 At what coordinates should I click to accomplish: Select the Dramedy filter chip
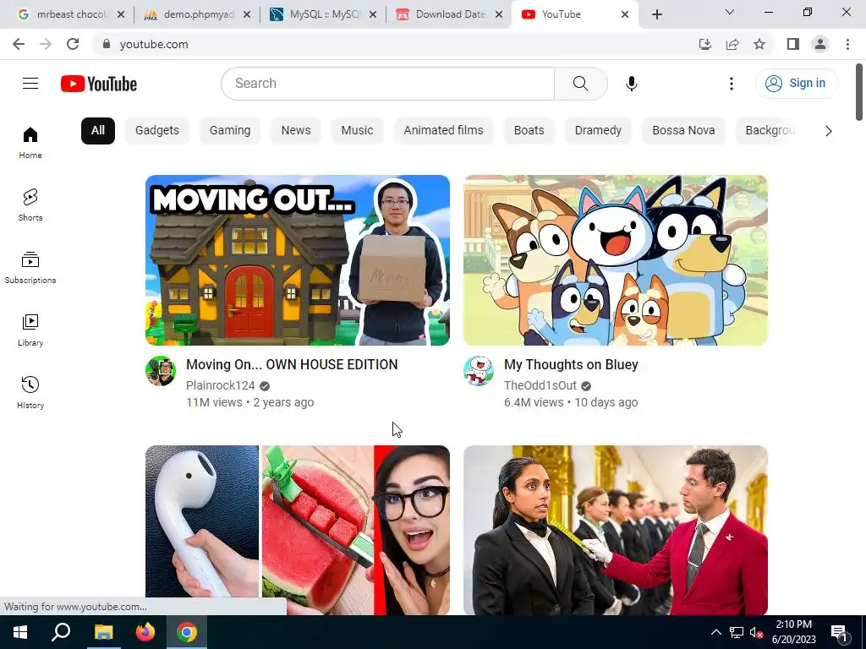598,131
